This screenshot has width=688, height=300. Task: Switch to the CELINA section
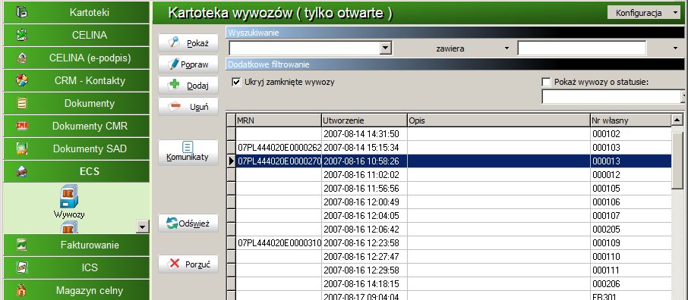(x=77, y=35)
